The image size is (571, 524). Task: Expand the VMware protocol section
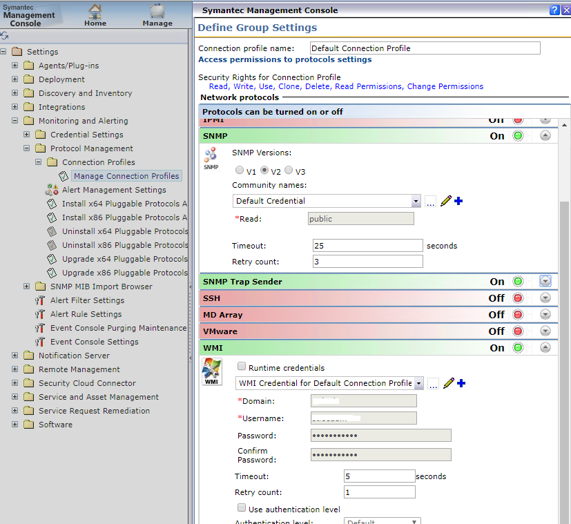pyautogui.click(x=545, y=331)
